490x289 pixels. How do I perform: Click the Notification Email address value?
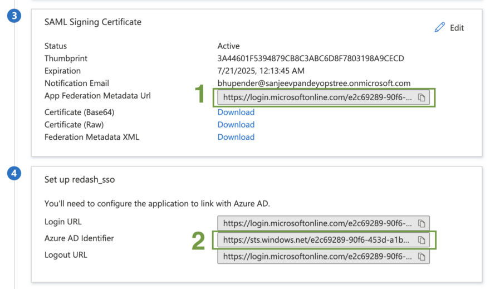click(x=313, y=83)
